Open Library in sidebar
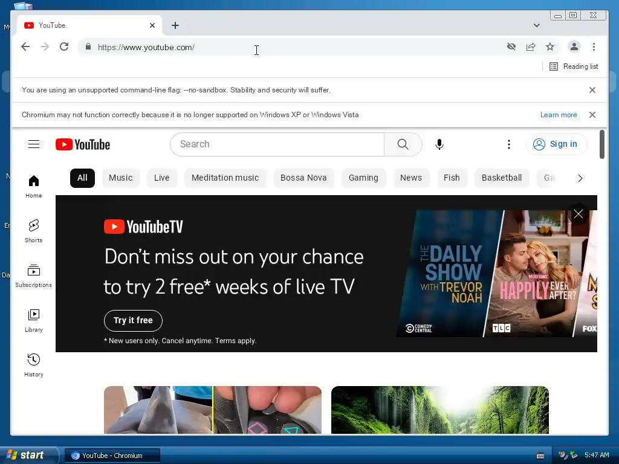619x464 pixels. point(34,321)
